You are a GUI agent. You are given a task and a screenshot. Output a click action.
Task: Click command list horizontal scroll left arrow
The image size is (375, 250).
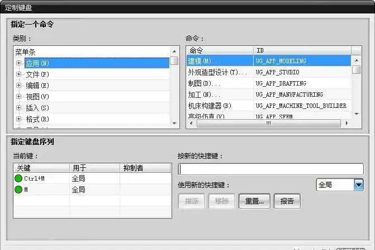(x=191, y=123)
